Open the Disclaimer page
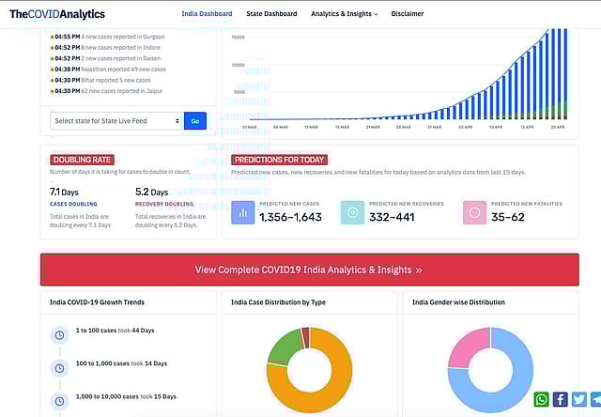 click(x=407, y=14)
